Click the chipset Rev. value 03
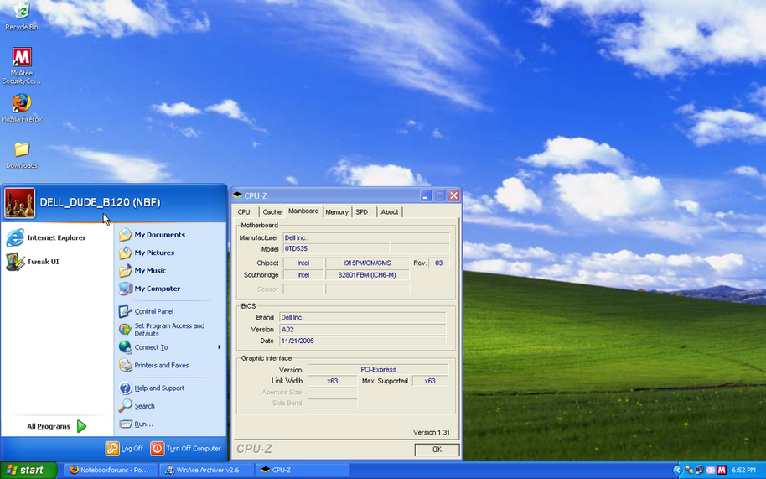Image resolution: width=766 pixels, height=479 pixels. 438,263
